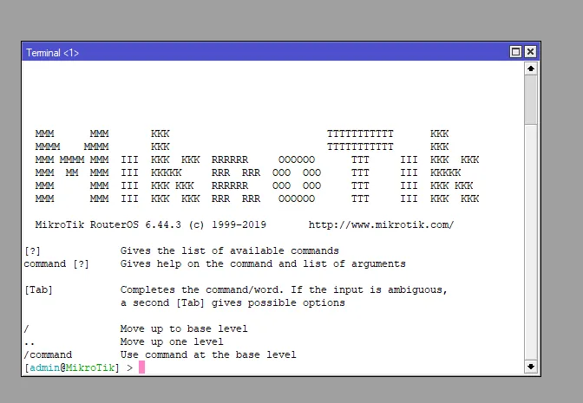Click the MikroTik hostname in prompt
This screenshot has width=583, height=403.
[90, 367]
